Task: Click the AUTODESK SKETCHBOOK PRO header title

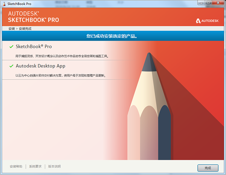Action: [x=34, y=17]
